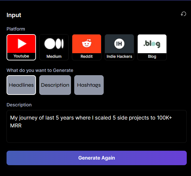Select the Hashtags generate option
Screen dimensions: 191x176
[89, 85]
